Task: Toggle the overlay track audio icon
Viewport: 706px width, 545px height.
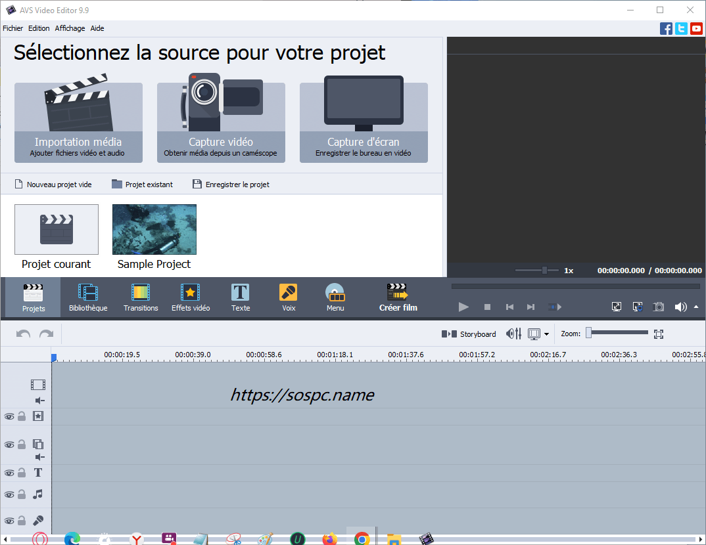Action: point(39,457)
